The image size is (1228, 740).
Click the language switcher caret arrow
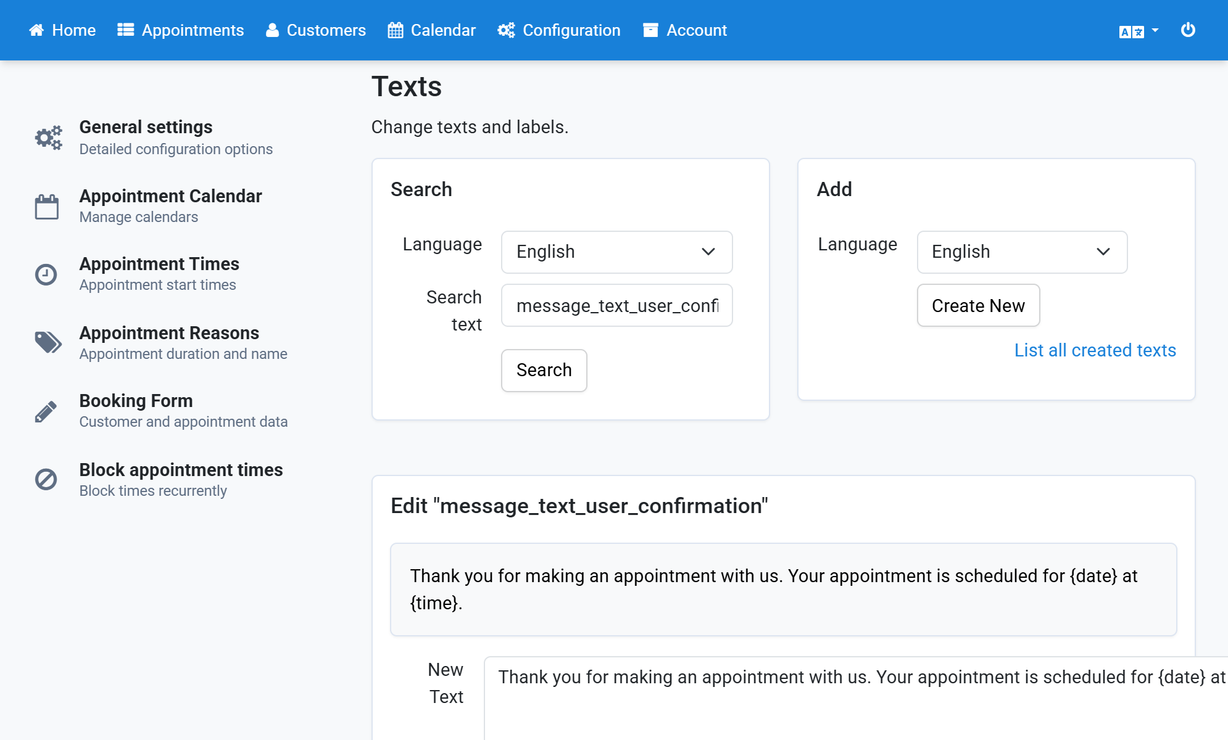click(1155, 30)
